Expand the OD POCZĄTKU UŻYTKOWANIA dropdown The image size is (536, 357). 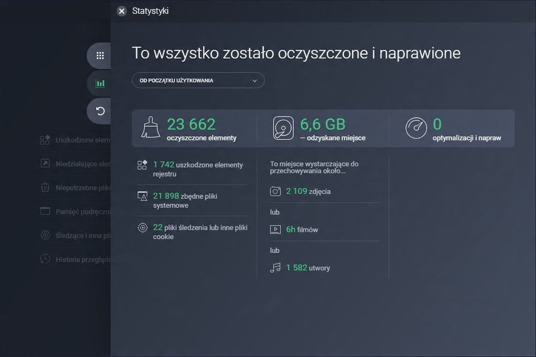pos(198,80)
